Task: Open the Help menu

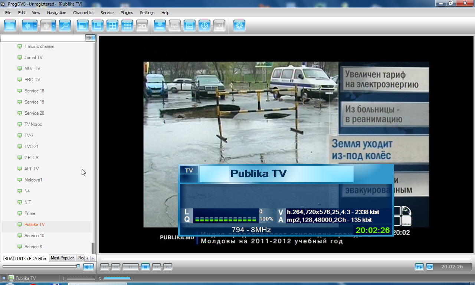Action: tap(165, 13)
